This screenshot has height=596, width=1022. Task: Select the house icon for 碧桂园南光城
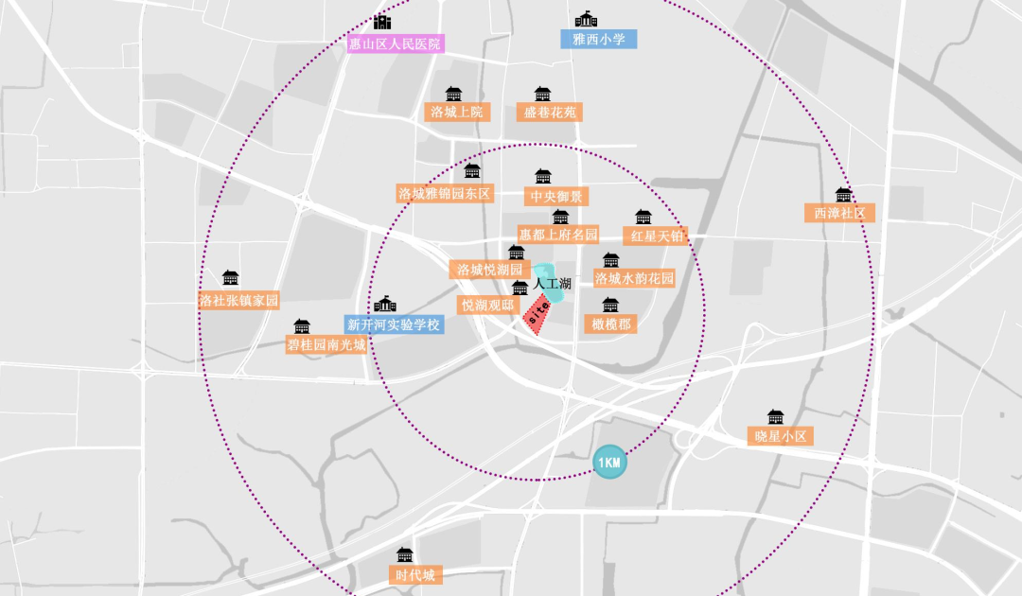302,326
